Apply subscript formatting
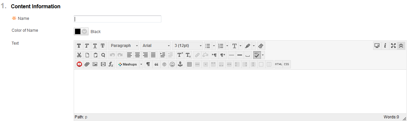The width and height of the screenshot is (408, 121). tap(188, 55)
